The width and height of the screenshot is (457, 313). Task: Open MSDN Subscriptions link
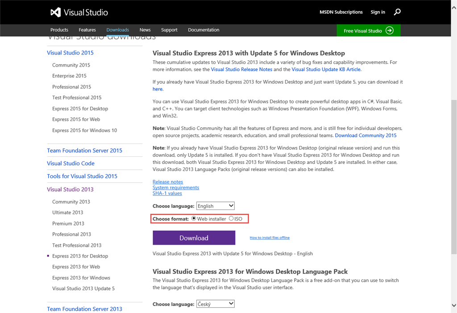click(341, 12)
